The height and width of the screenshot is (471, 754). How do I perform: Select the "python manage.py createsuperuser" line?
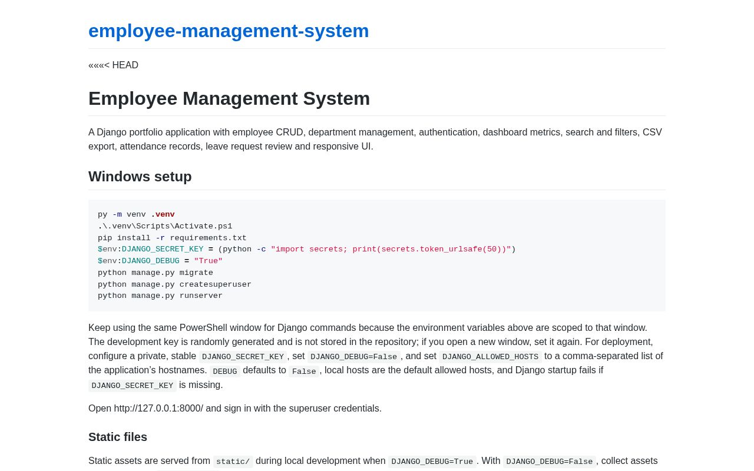pyautogui.click(x=174, y=284)
